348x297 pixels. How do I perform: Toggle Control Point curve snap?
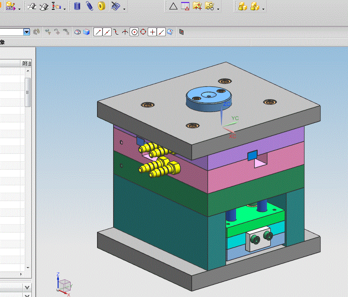(116, 32)
